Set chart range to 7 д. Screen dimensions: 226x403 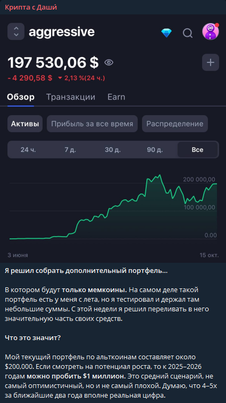[x=70, y=150]
